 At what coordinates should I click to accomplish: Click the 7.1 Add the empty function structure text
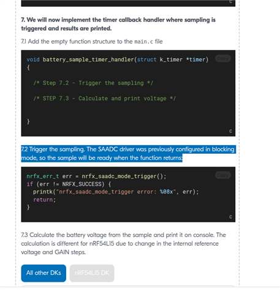click(x=92, y=42)
